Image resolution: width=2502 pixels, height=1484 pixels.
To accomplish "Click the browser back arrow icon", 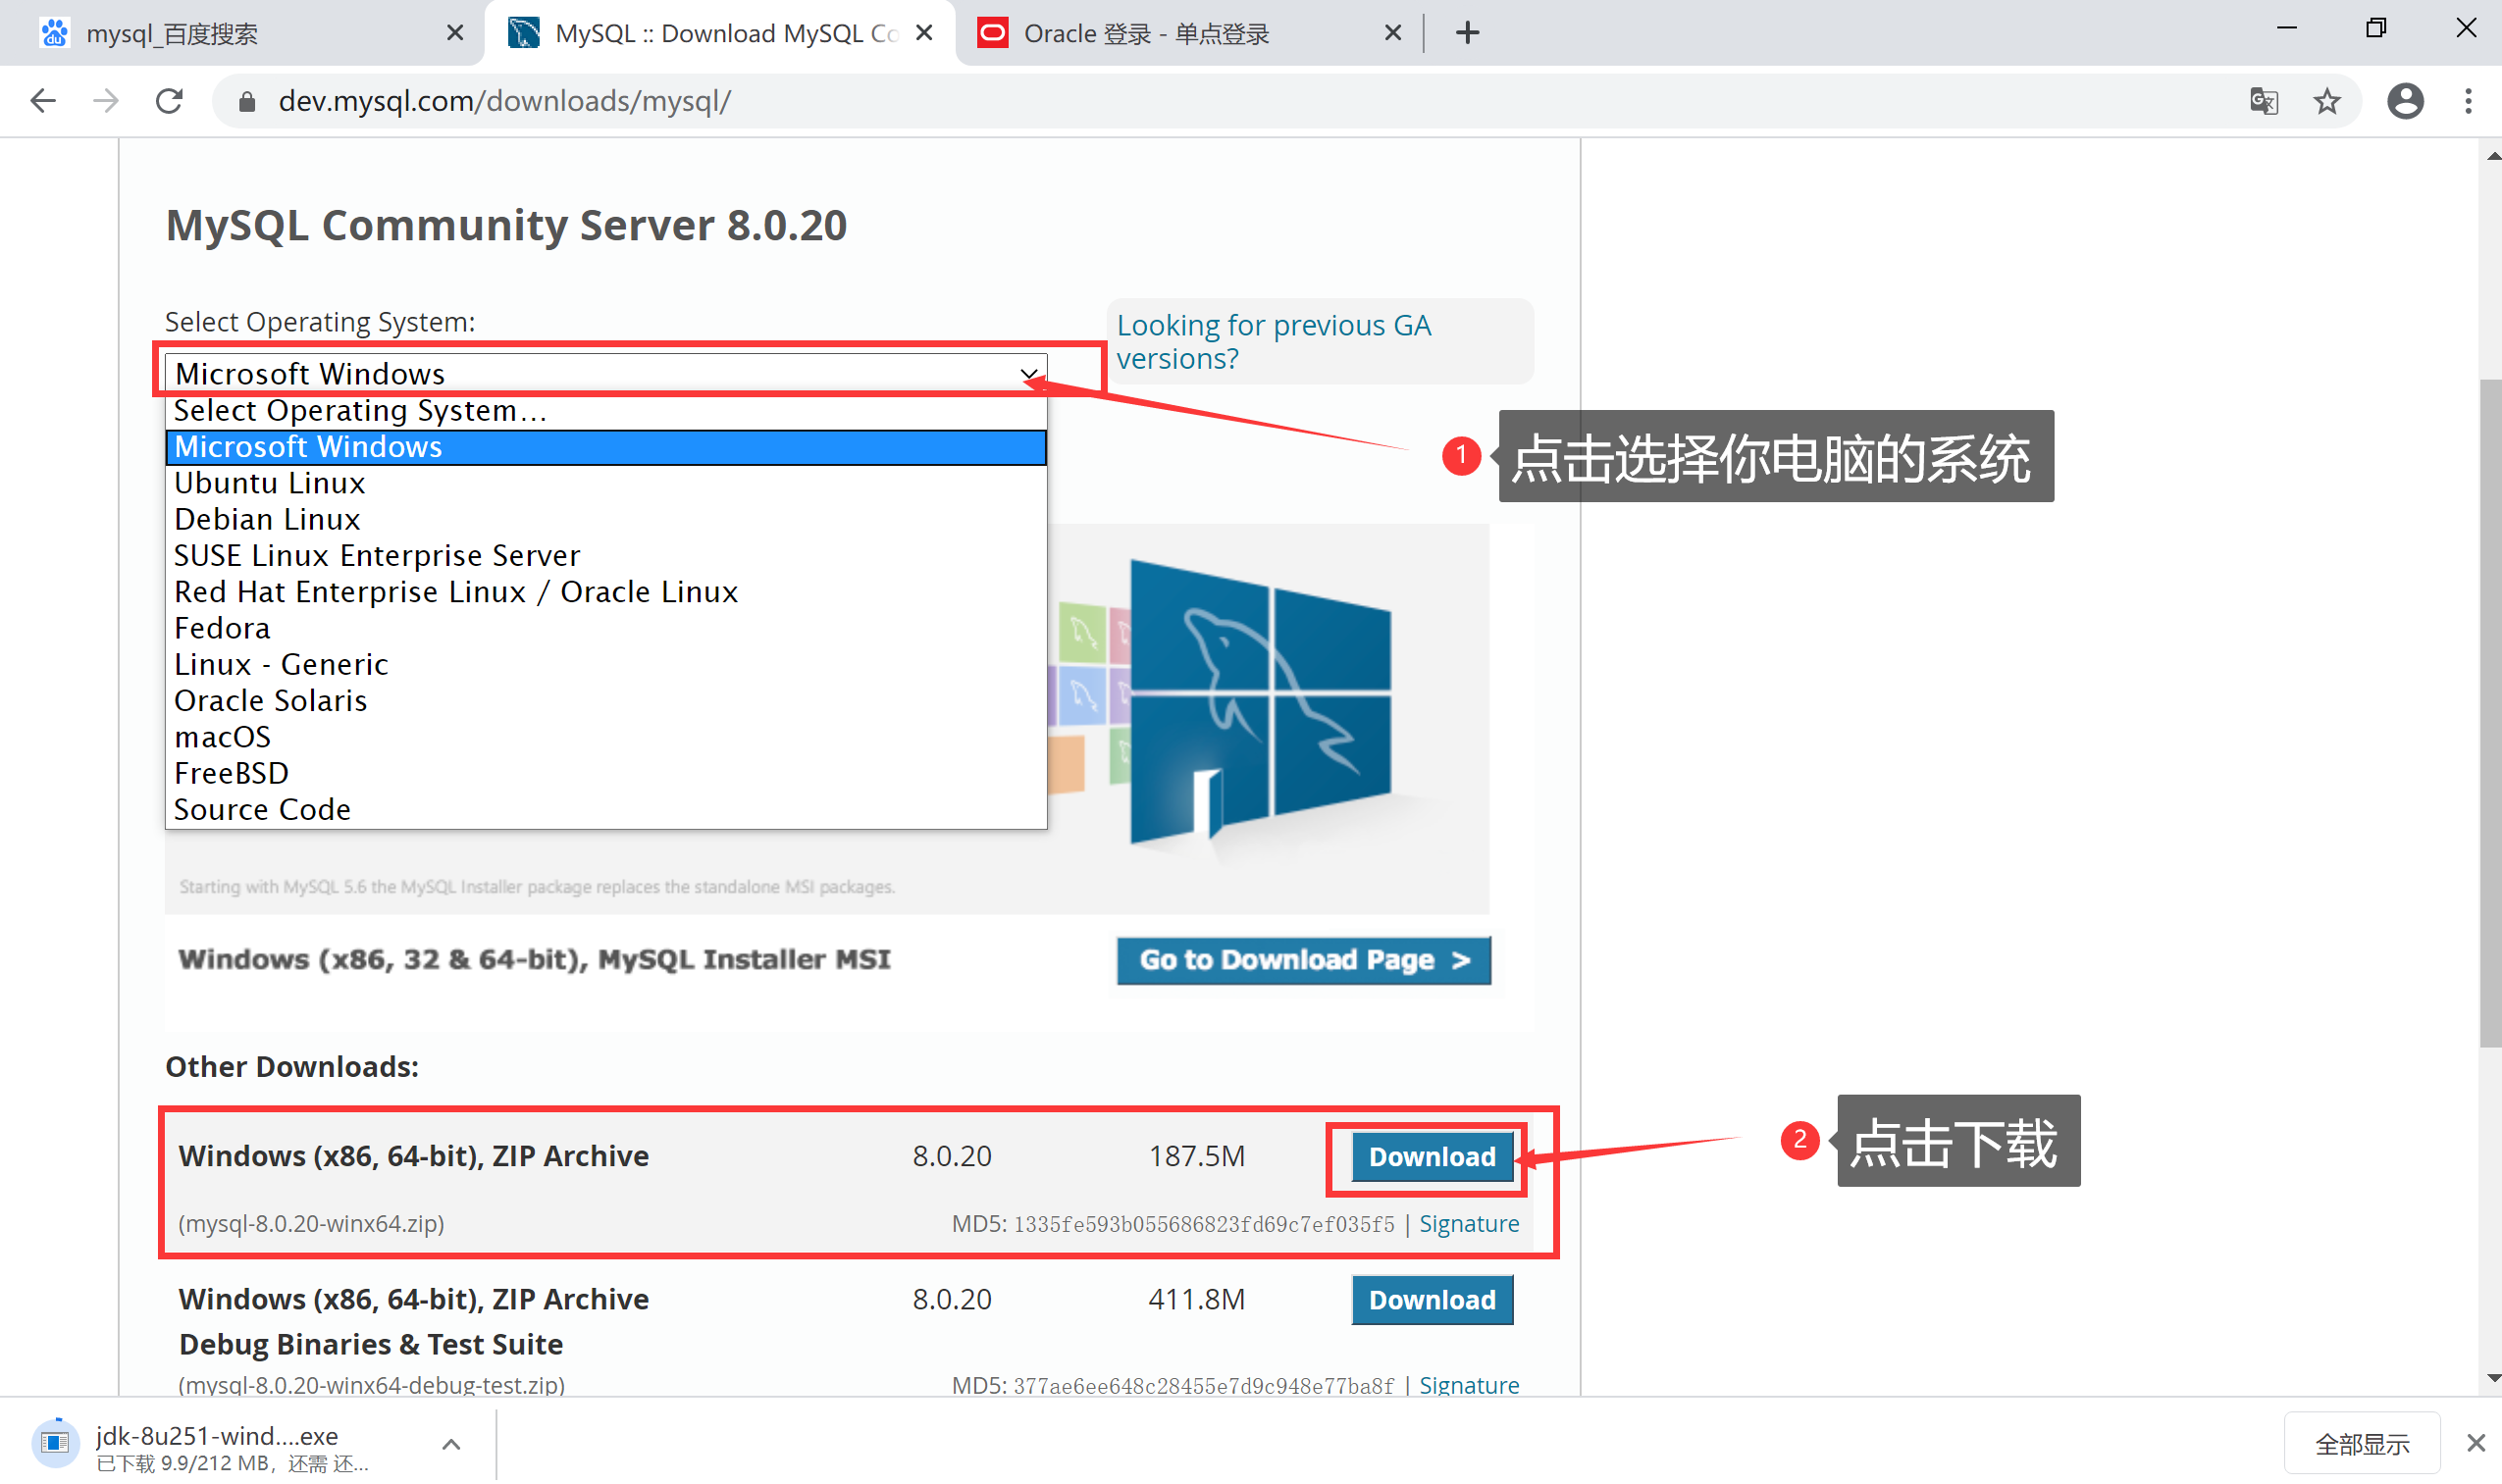I will [43, 101].
